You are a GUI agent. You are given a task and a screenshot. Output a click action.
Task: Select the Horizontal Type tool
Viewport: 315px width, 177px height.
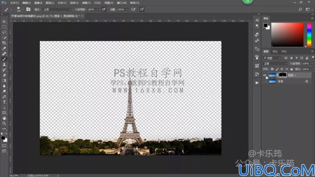tap(4, 102)
